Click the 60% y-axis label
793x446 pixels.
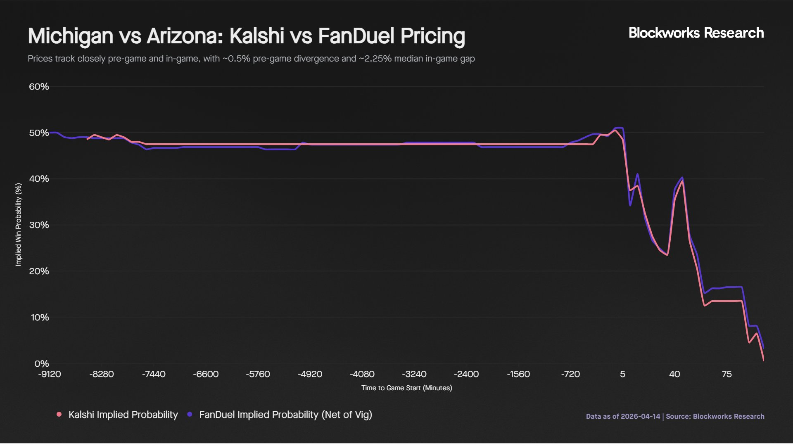click(39, 87)
